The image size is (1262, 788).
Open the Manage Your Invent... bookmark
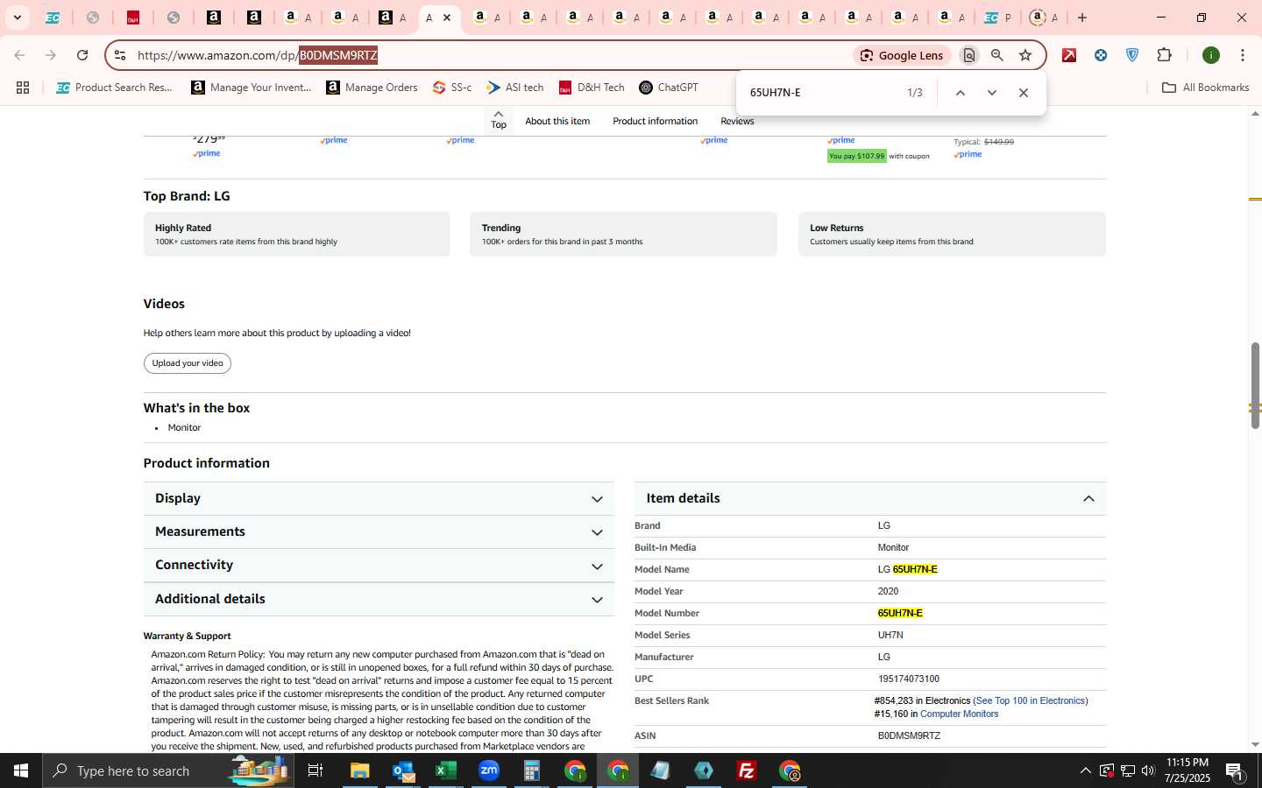tap(252, 88)
